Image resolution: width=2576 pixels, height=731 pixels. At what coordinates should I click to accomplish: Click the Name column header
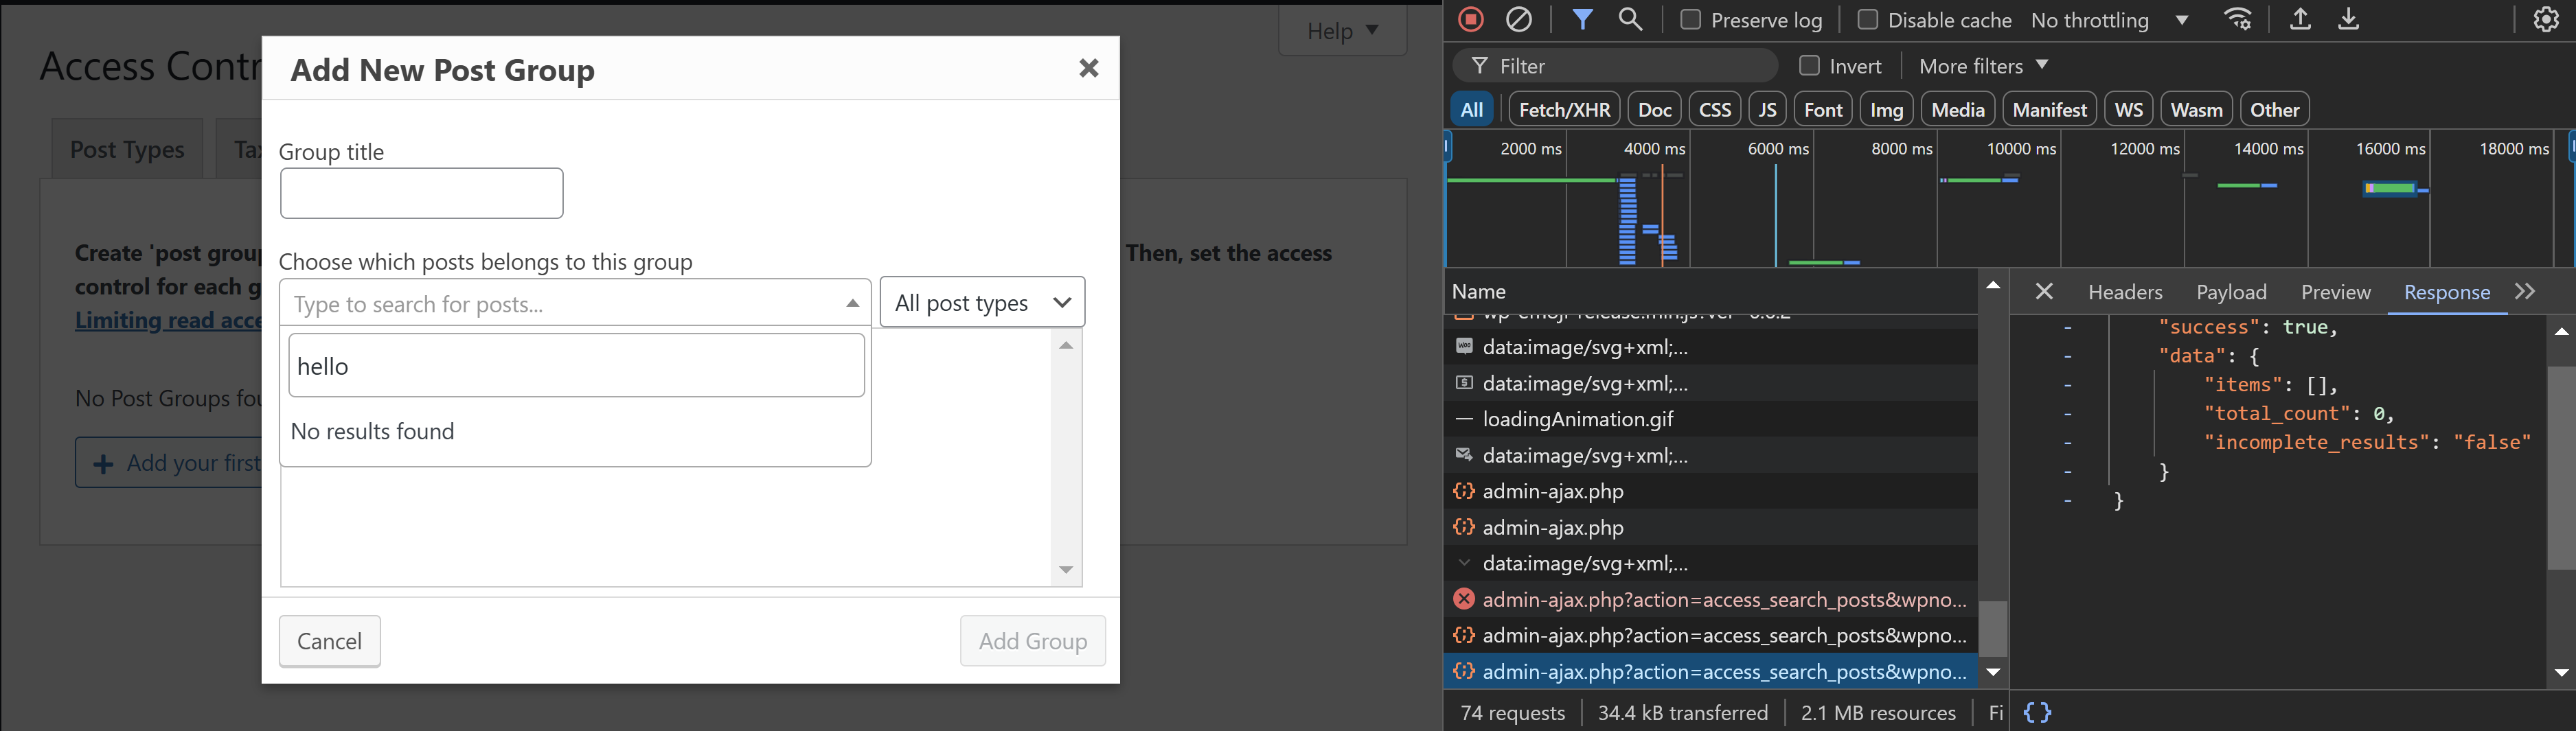click(1710, 291)
